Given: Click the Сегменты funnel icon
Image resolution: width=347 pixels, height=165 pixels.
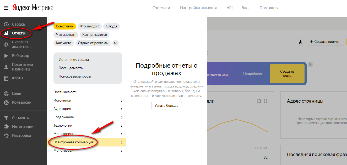Looking at the screenshot, I should tap(6, 118).
